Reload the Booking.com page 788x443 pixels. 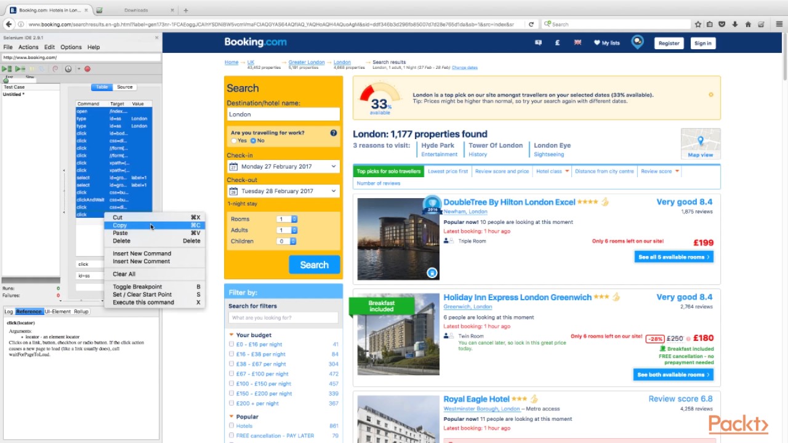[x=531, y=25]
